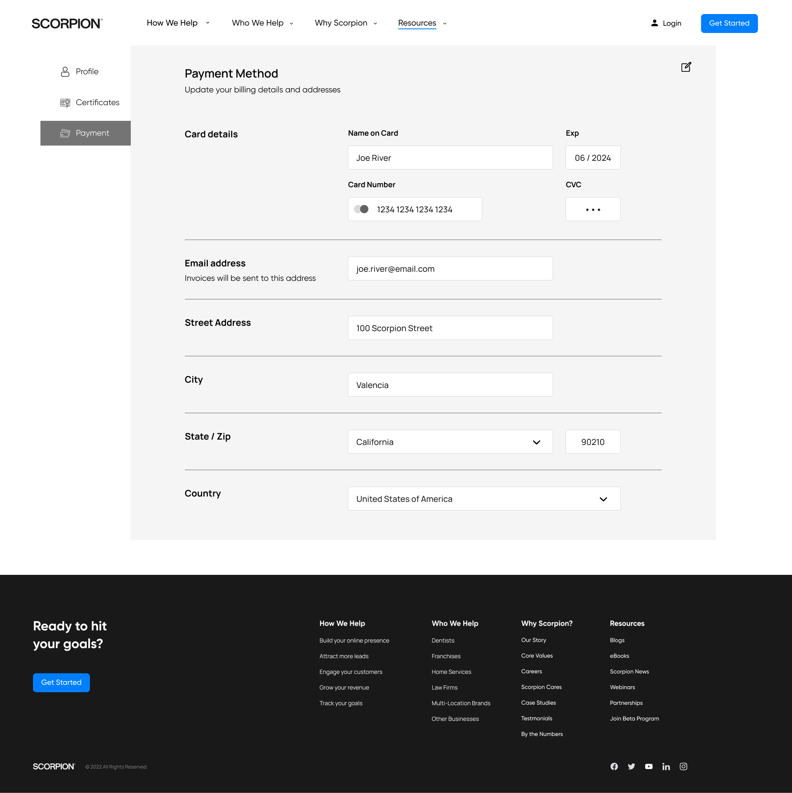Click the edit payment method pencil icon
792x793 pixels.
point(686,67)
